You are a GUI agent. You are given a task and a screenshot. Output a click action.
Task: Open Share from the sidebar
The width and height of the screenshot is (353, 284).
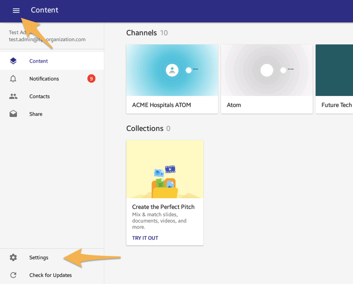click(52, 114)
